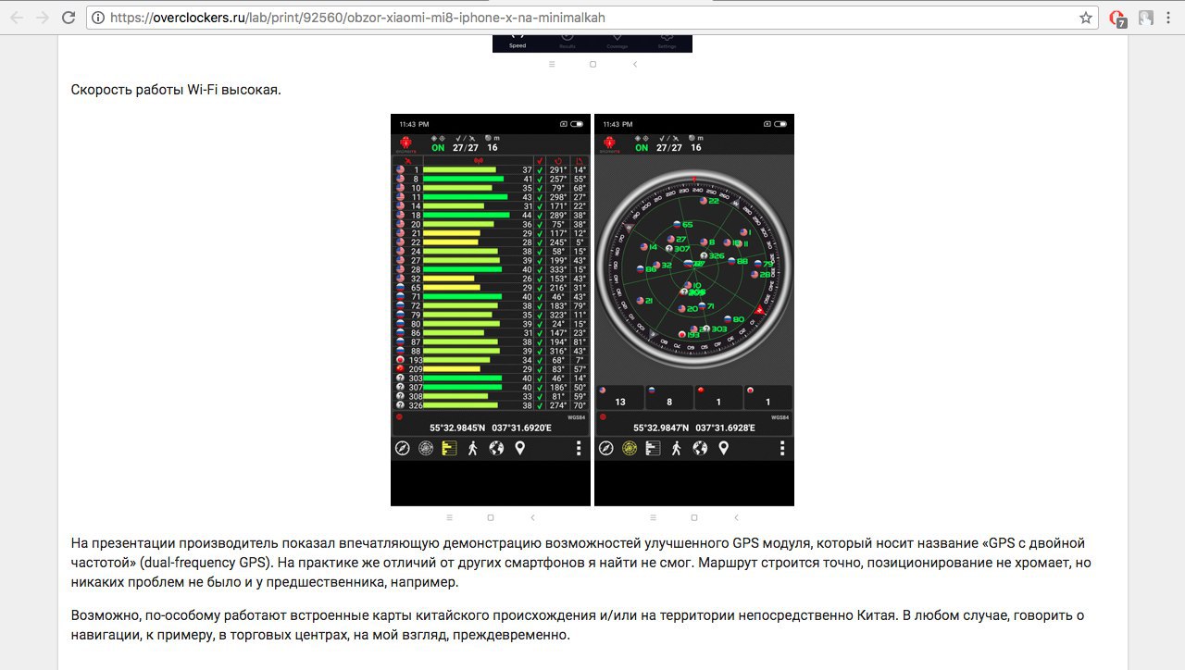The width and height of the screenshot is (1185, 670).
Task: Click the paragraph starting 'Возможно, по-особому'
Action: click(x=577, y=626)
